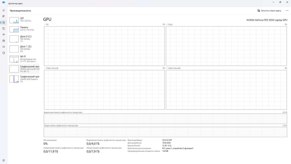Open the Copy engine dropdown

[x=169, y=25]
